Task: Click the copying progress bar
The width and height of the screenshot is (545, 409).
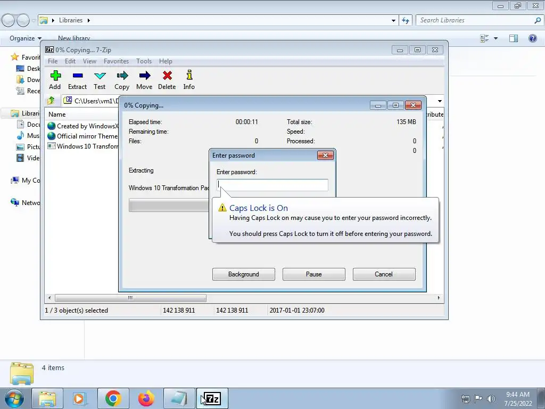Action: tap(169, 205)
